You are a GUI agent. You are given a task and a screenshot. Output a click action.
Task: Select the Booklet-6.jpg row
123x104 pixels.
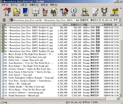tap(60, 39)
